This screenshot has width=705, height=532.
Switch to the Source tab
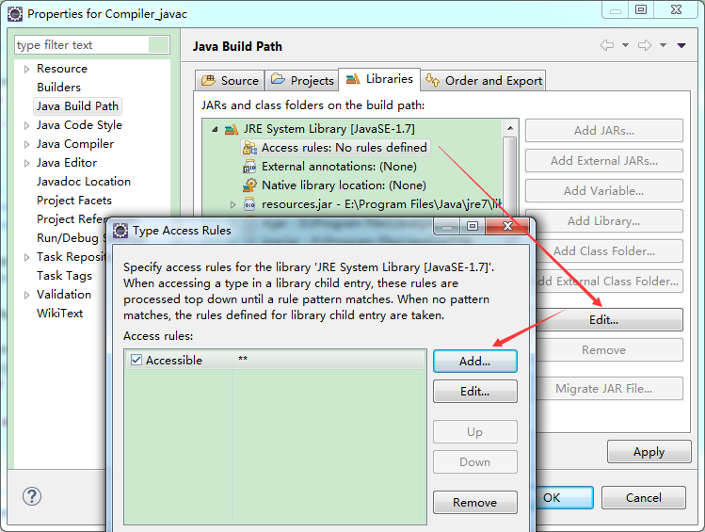pos(231,80)
